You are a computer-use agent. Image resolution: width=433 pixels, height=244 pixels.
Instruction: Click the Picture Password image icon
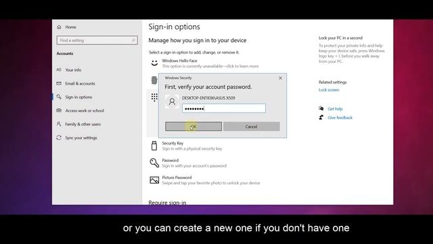[154, 180]
